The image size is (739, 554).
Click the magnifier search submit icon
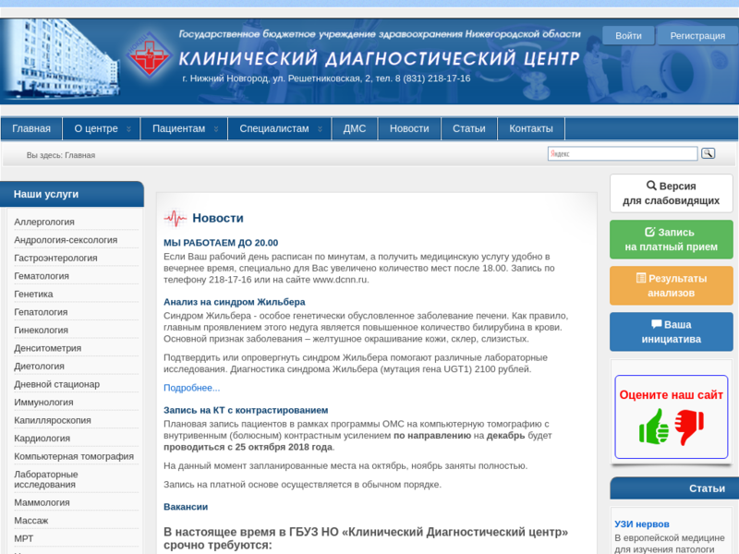[708, 153]
